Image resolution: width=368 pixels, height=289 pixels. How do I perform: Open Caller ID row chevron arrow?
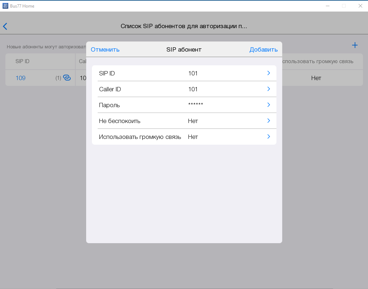[269, 89]
